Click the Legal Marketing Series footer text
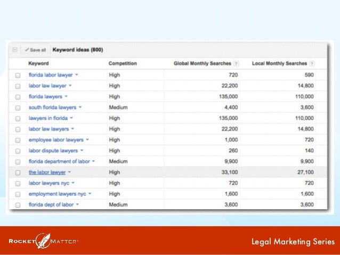Viewport: 340px width, 255px height. (x=293, y=242)
